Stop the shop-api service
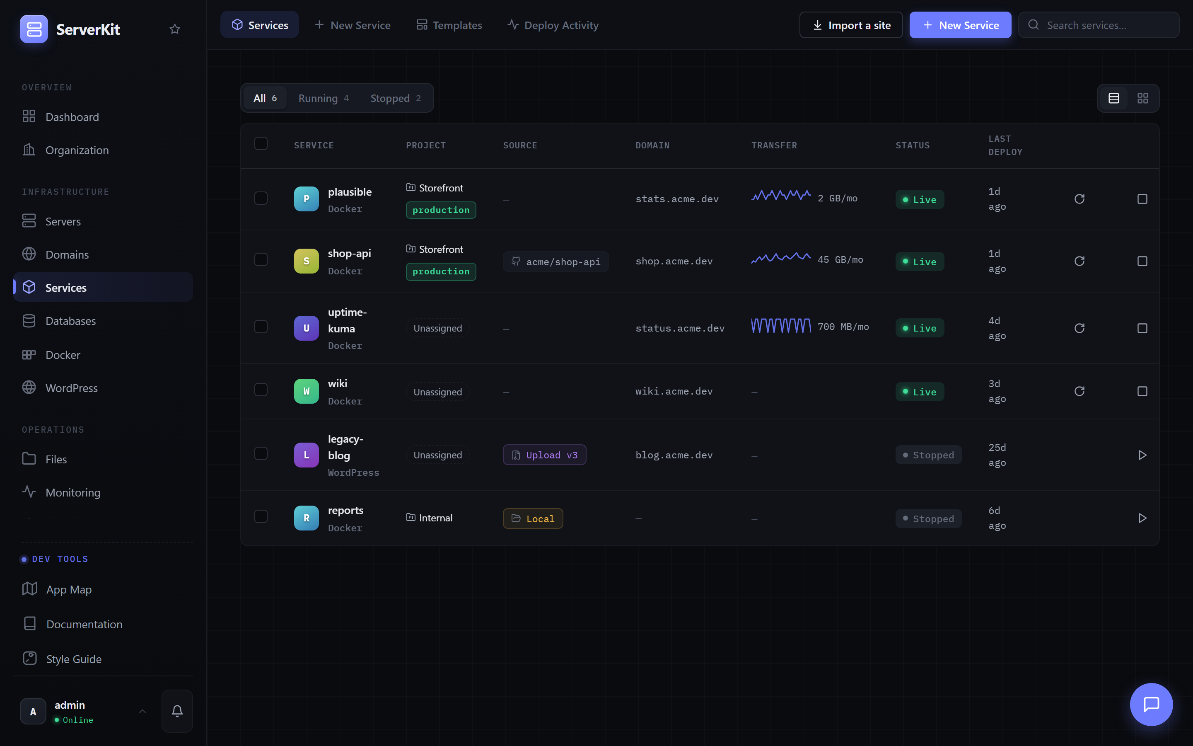 pos(1142,261)
